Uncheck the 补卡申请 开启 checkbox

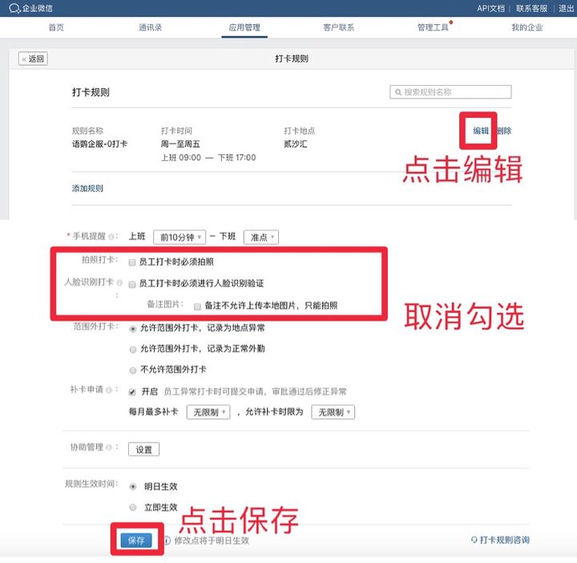tap(132, 391)
